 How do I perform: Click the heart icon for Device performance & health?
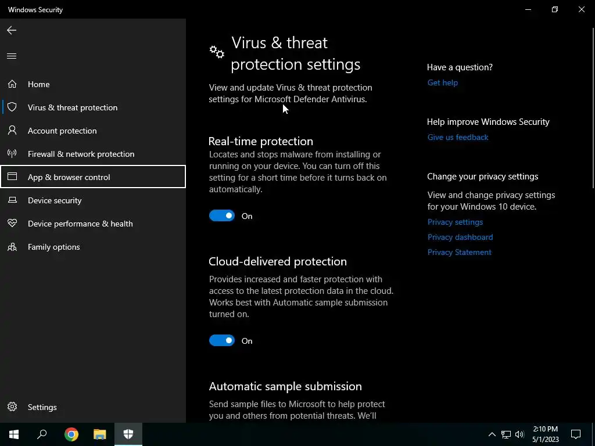tap(12, 223)
